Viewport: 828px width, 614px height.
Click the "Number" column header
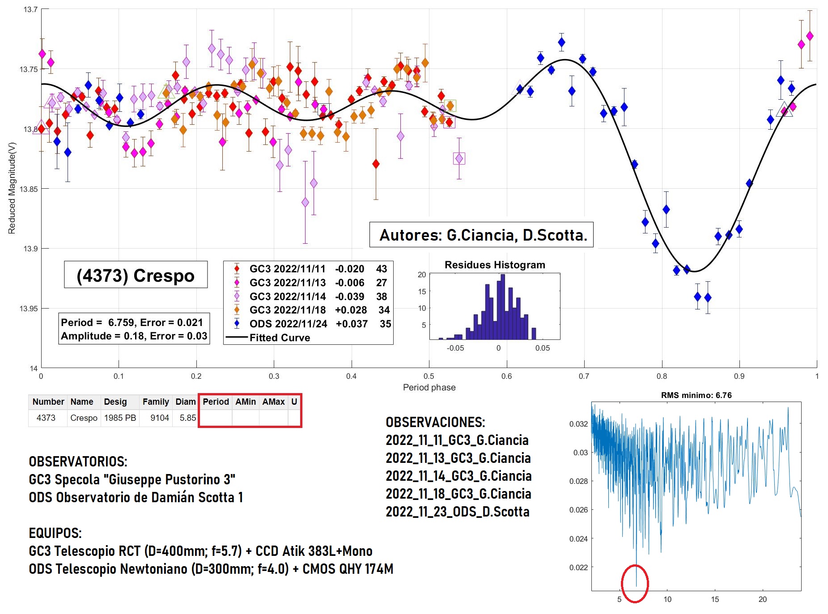[x=48, y=402]
